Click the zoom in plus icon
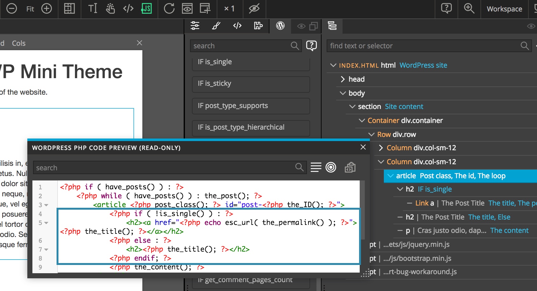Image resolution: width=537 pixels, height=291 pixels. click(47, 9)
